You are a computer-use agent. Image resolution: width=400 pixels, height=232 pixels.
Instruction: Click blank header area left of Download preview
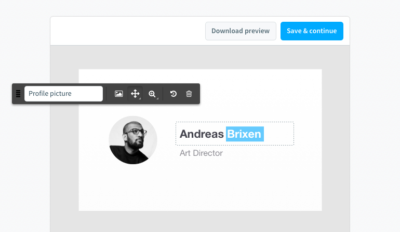click(128, 31)
